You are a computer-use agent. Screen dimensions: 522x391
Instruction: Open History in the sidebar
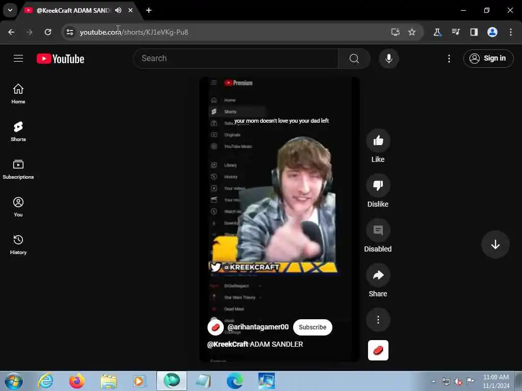coord(18,244)
